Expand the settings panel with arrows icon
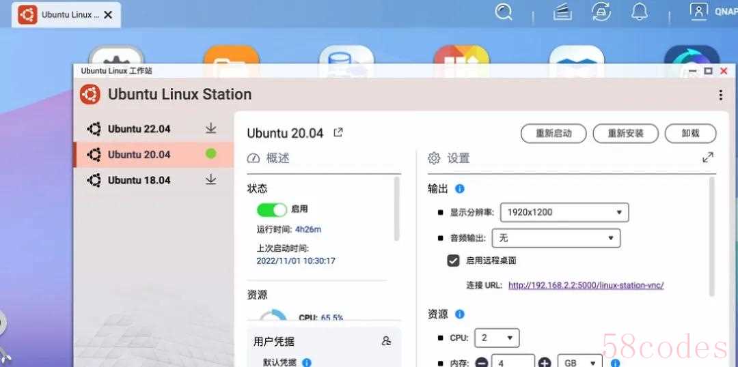 pyautogui.click(x=708, y=158)
